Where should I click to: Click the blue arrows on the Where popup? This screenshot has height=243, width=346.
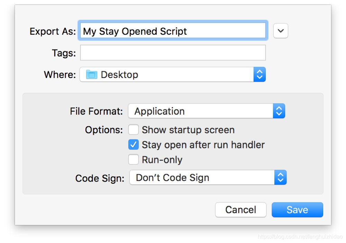259,75
